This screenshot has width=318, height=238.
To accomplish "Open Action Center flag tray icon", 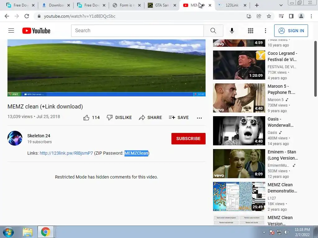I will [272, 232].
